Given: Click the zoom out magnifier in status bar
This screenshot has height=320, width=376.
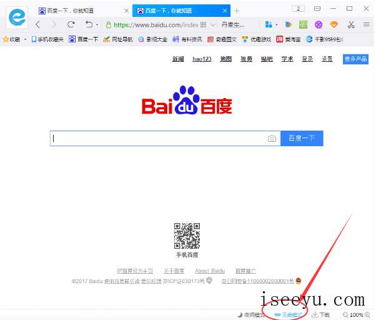Looking at the screenshot, I should [x=345, y=315].
